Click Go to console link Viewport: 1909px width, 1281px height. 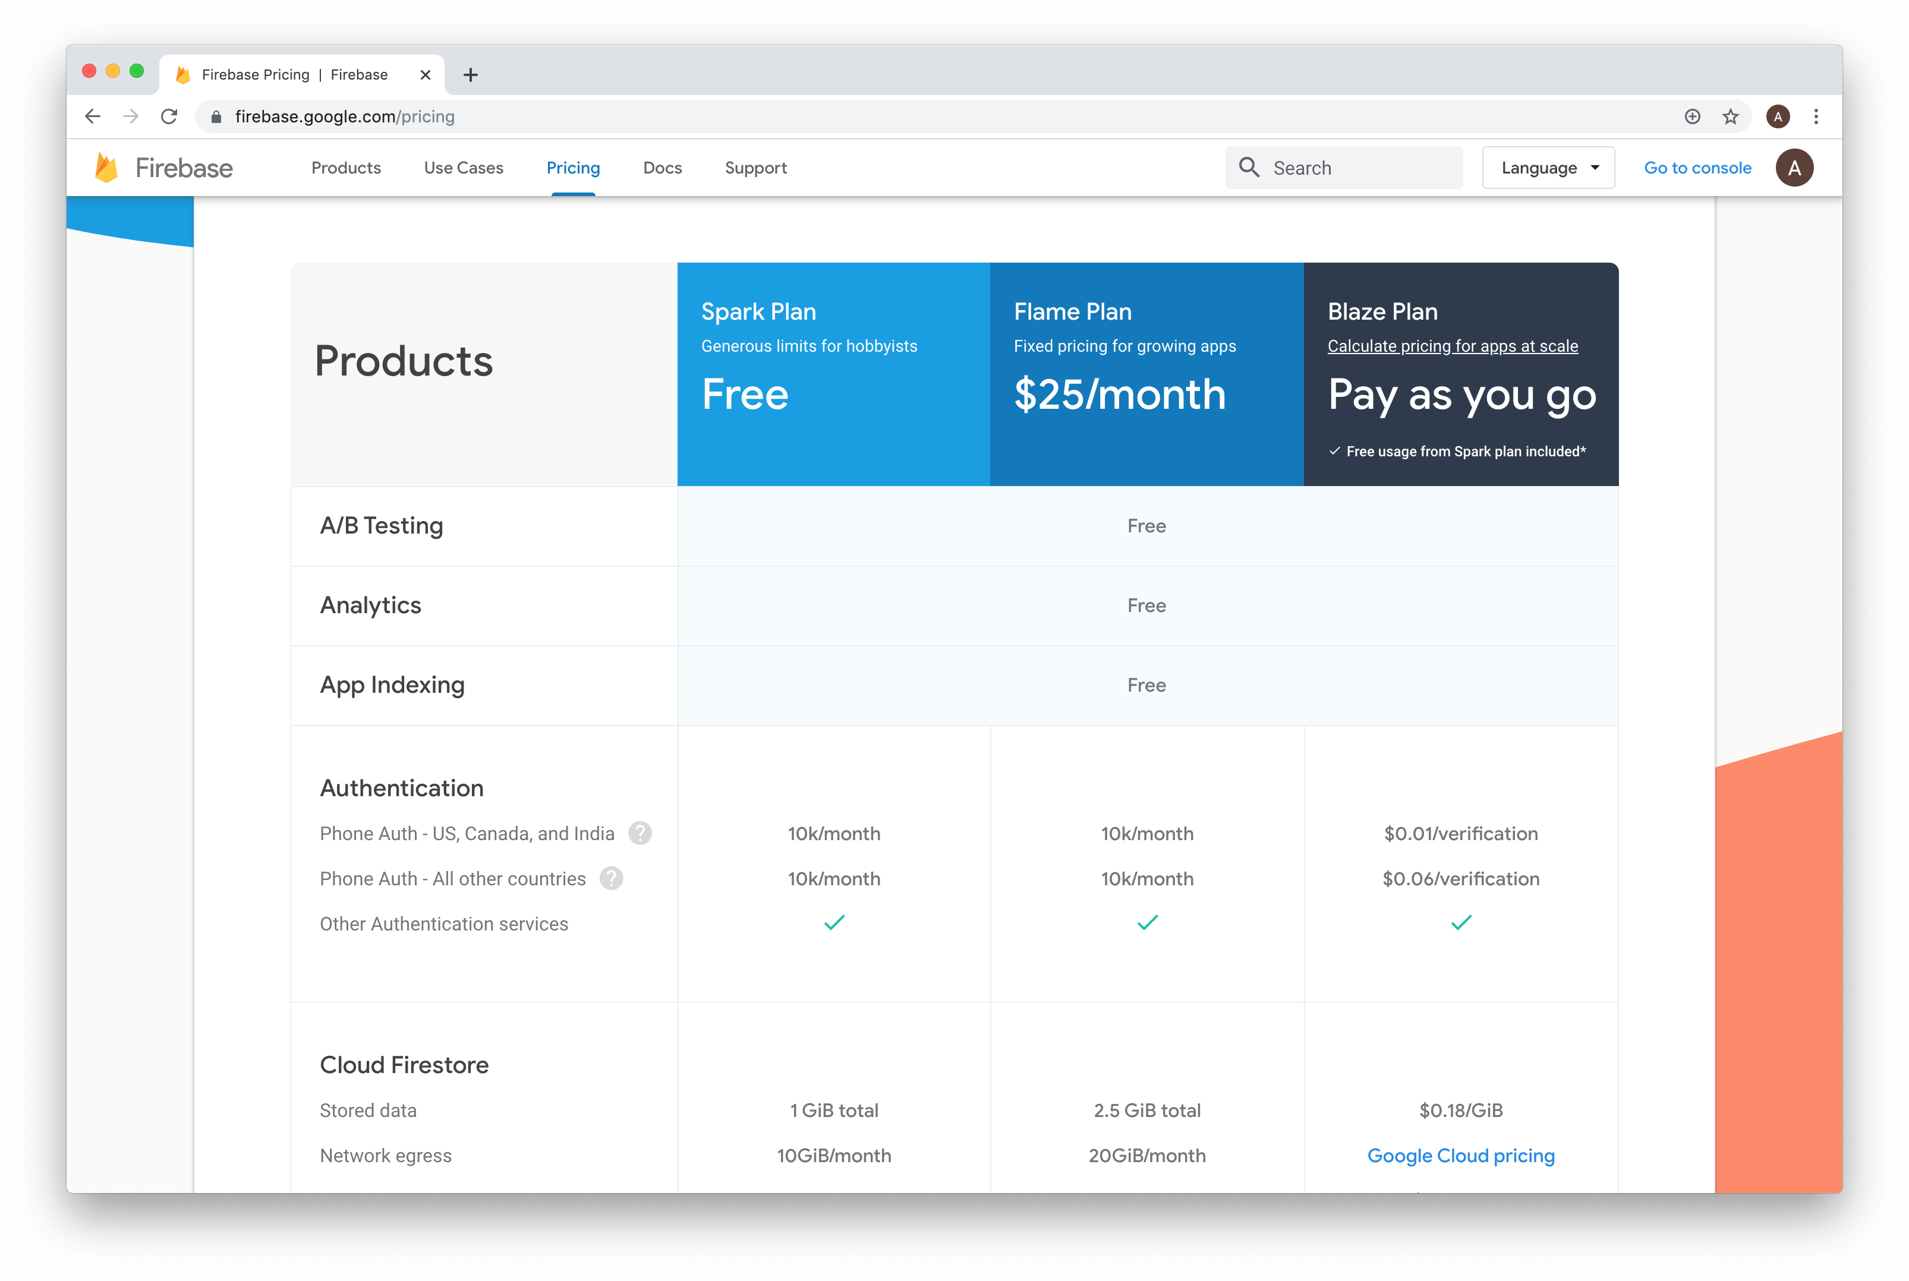click(1697, 168)
